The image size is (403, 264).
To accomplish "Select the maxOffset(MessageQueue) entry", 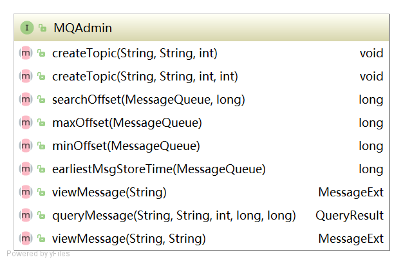I will pos(127,122).
